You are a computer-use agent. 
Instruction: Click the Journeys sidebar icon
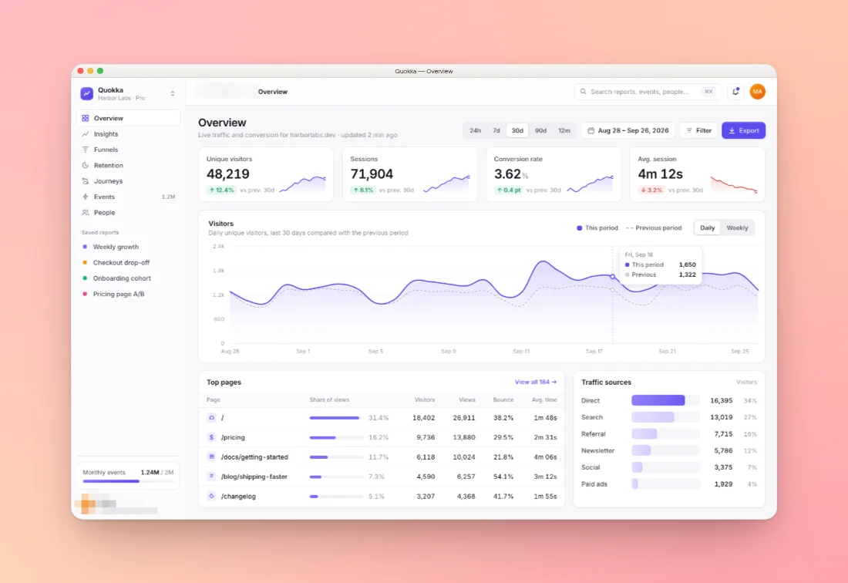[x=86, y=181]
